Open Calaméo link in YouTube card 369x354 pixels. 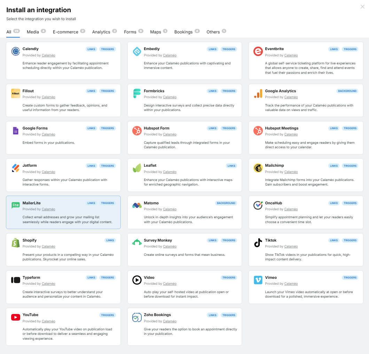(x=48, y=321)
